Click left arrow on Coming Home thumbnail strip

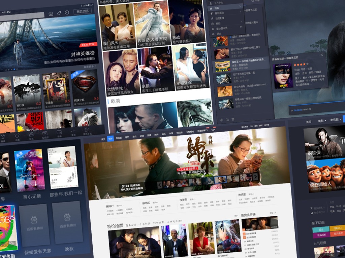click(160, 185)
